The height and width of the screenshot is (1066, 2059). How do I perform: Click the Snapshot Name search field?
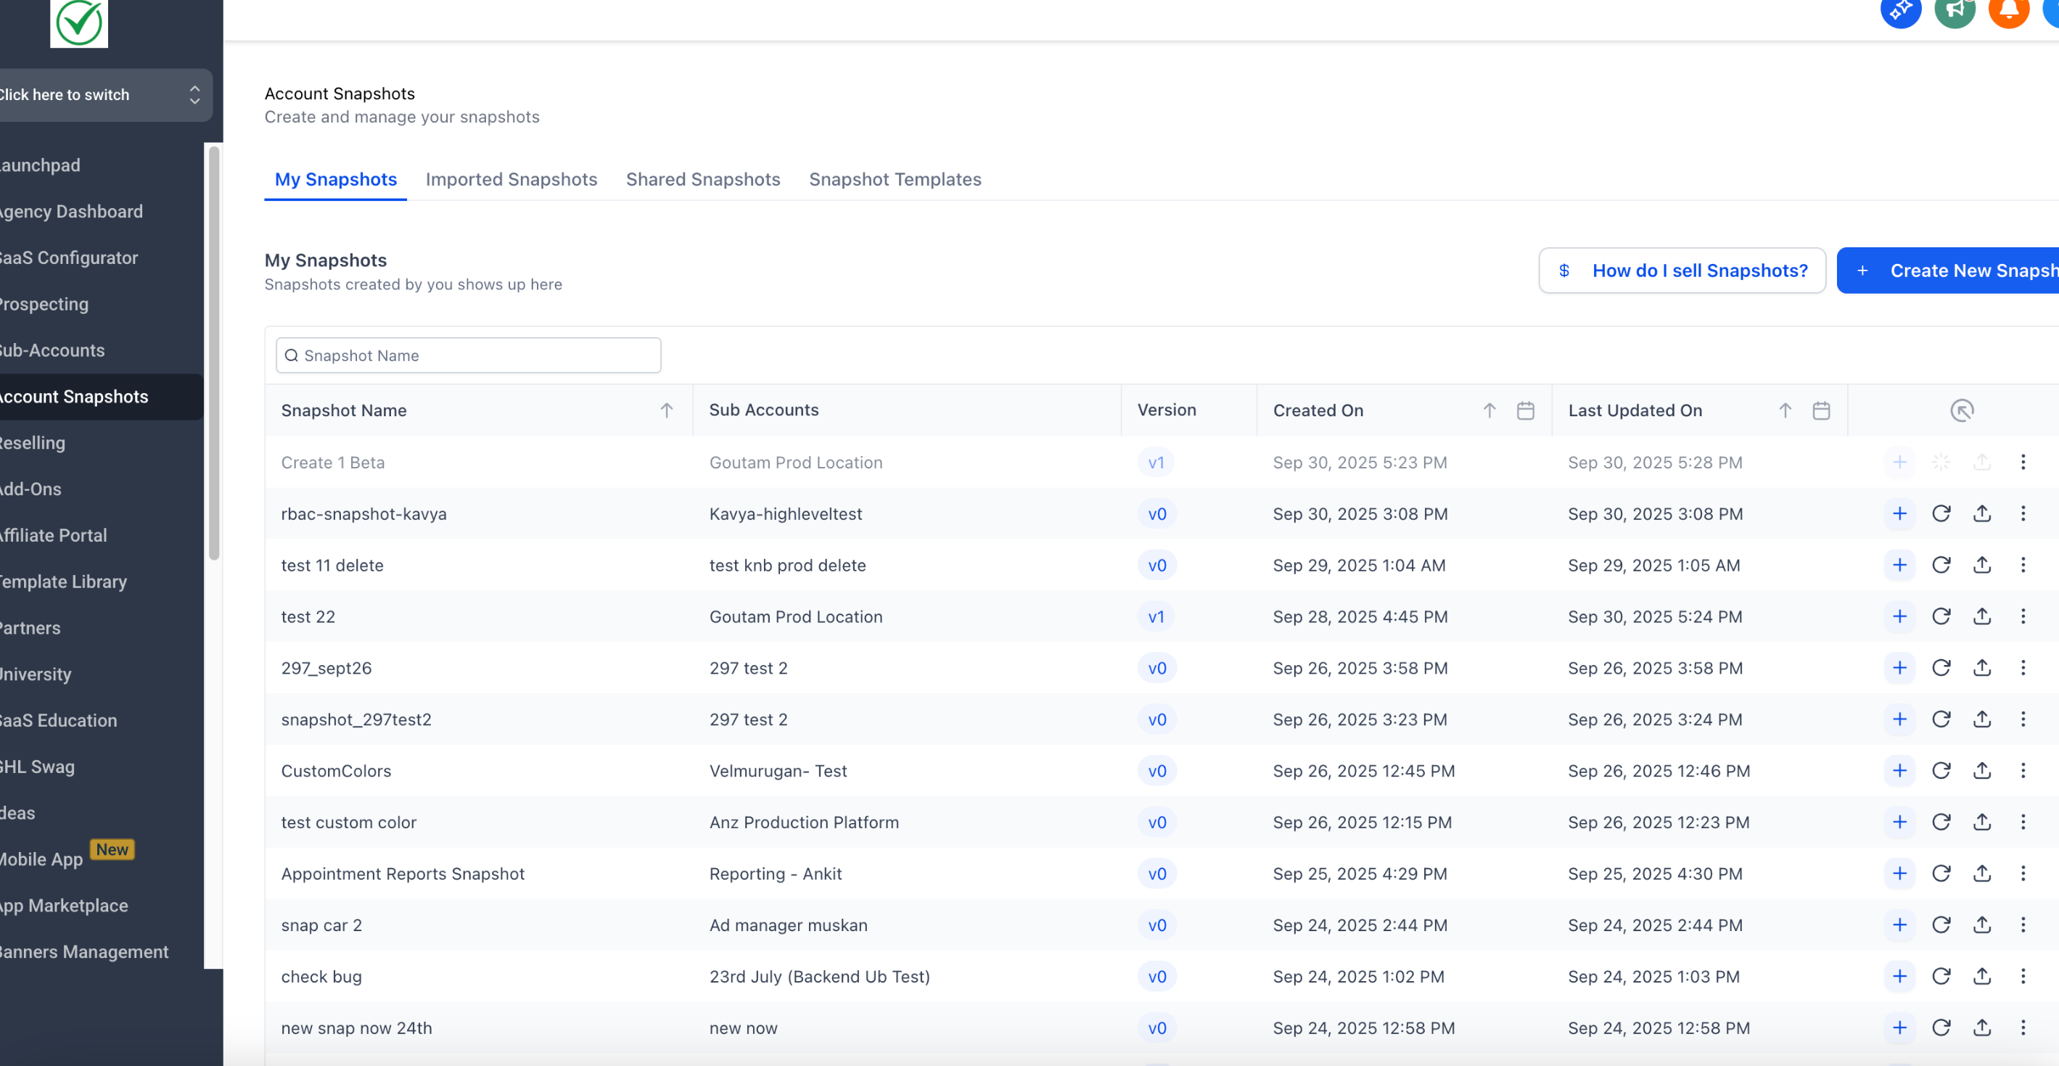(x=469, y=355)
